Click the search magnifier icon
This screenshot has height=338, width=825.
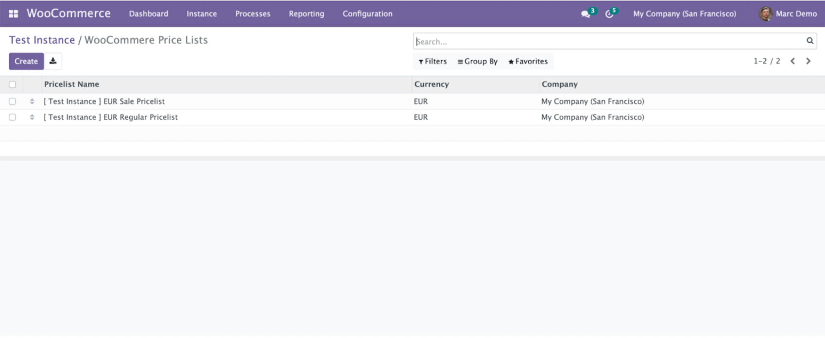[x=810, y=41]
